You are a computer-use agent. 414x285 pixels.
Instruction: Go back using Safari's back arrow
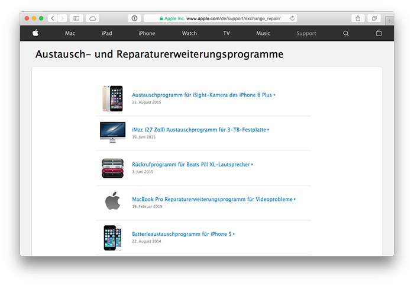coord(53,18)
